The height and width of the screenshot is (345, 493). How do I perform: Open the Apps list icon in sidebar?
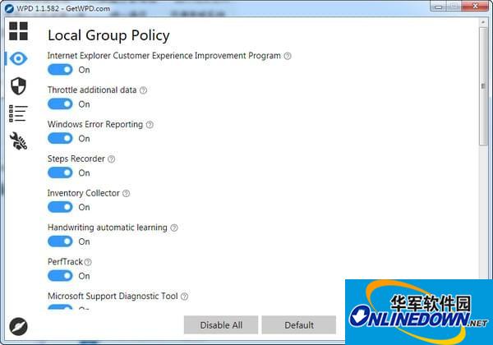click(x=18, y=113)
